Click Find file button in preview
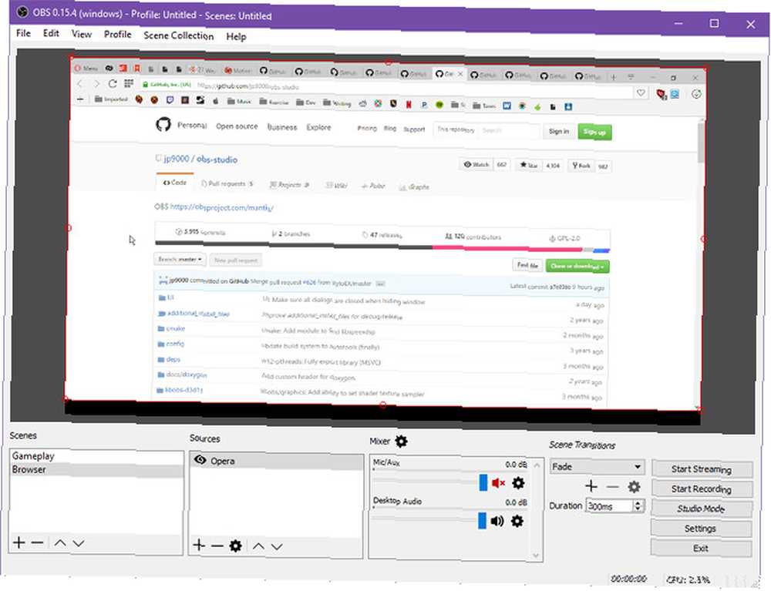 pos(527,265)
